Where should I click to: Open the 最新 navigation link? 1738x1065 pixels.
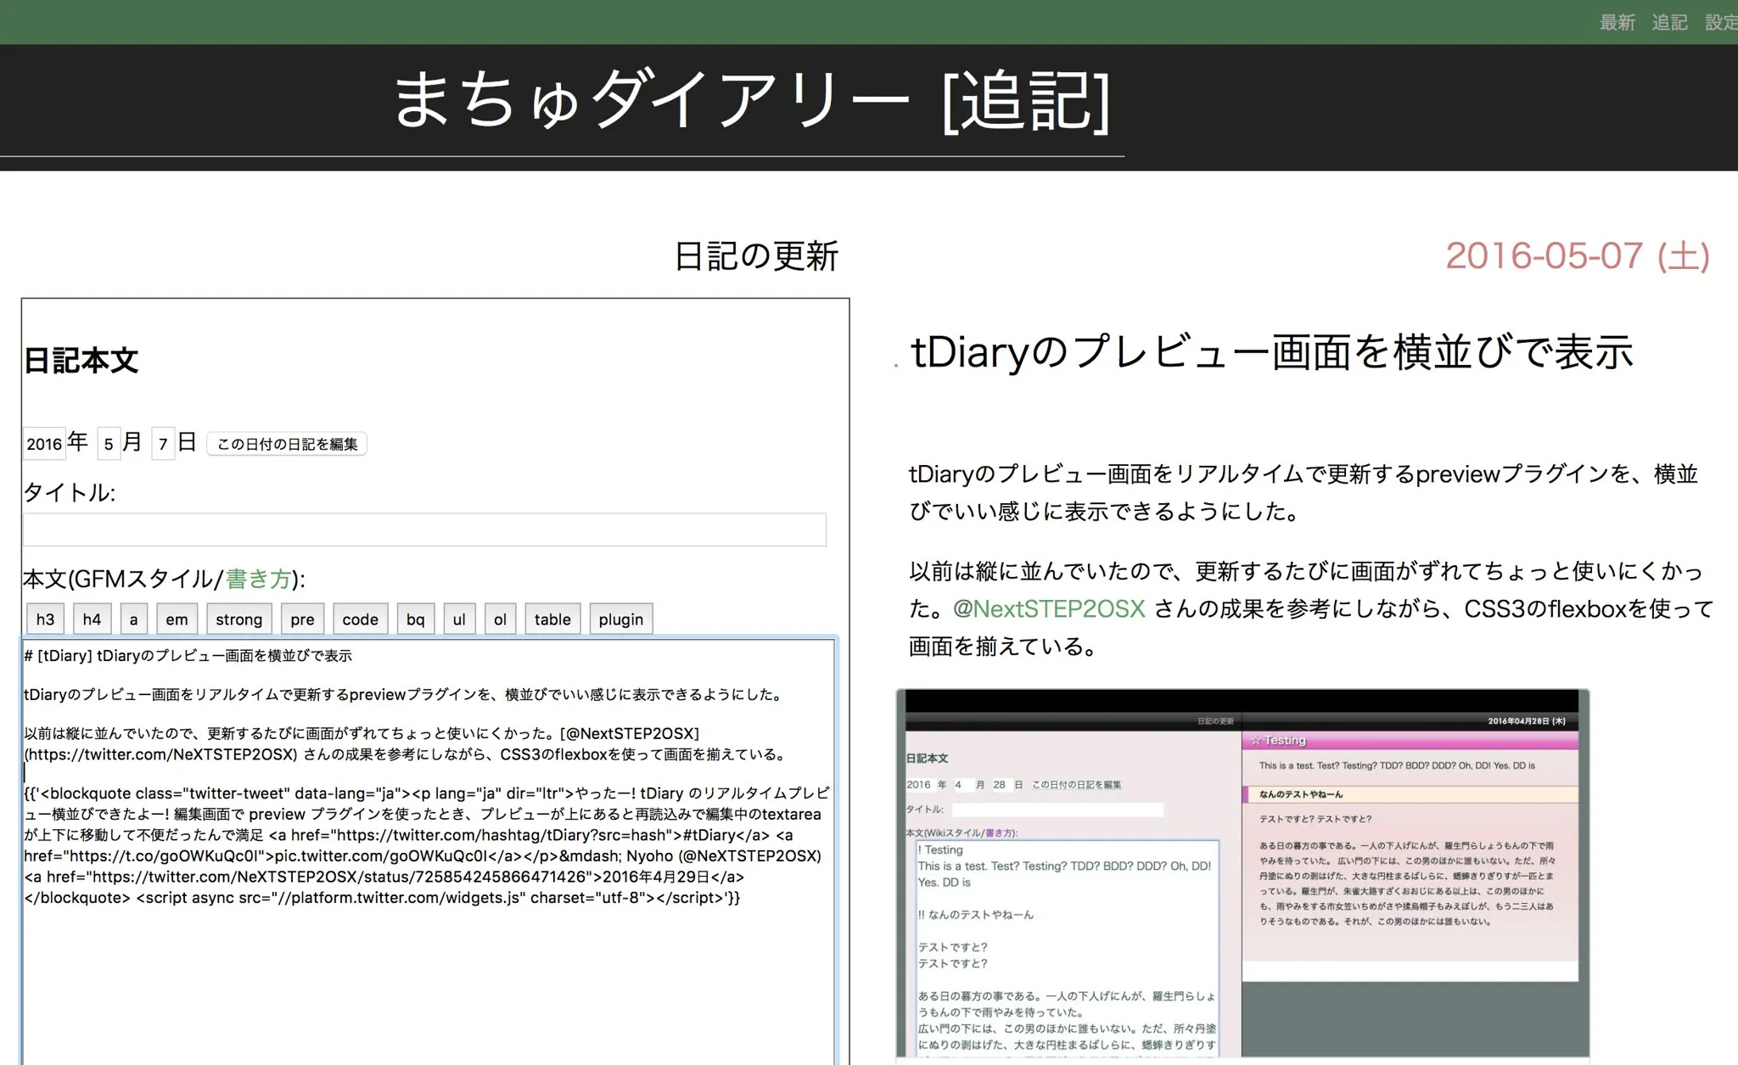click(1617, 23)
